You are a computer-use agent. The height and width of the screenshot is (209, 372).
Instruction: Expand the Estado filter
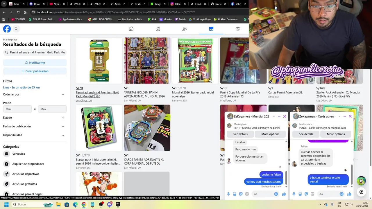click(x=35, y=118)
